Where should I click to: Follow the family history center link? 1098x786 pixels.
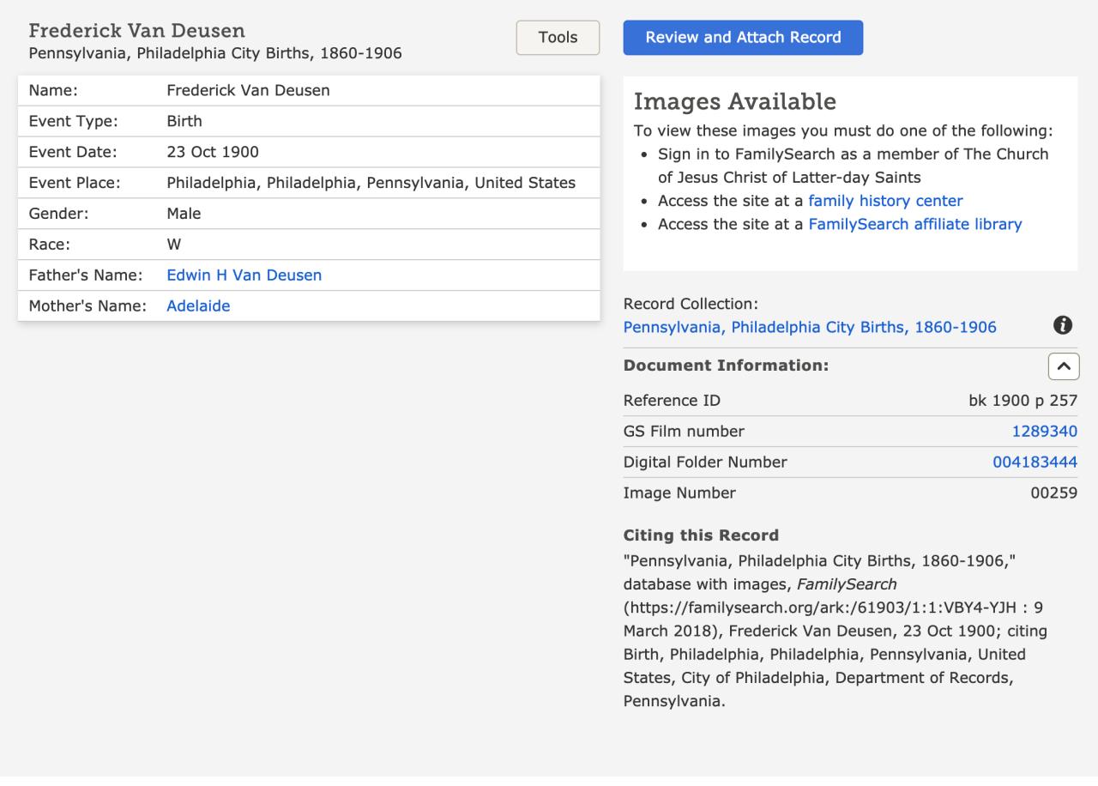click(885, 201)
